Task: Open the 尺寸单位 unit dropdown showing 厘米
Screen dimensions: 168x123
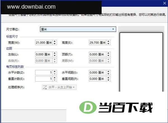Action: pyautogui.click(x=78, y=29)
